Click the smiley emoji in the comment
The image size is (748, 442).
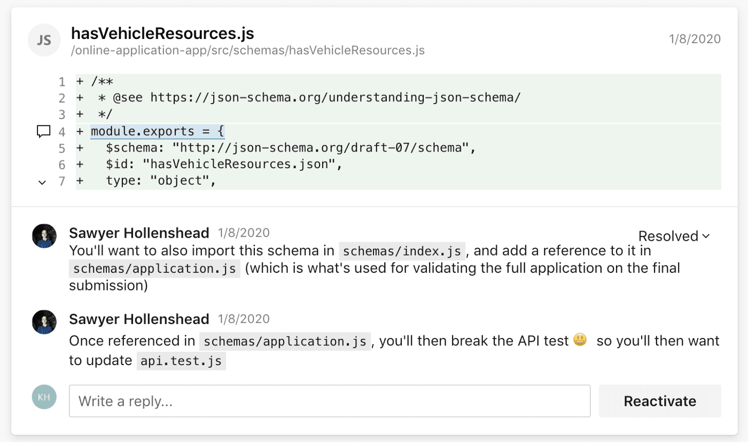tap(580, 339)
